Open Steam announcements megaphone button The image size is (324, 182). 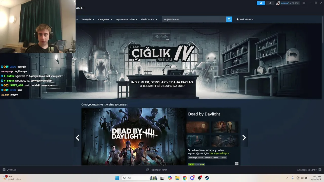261,3
